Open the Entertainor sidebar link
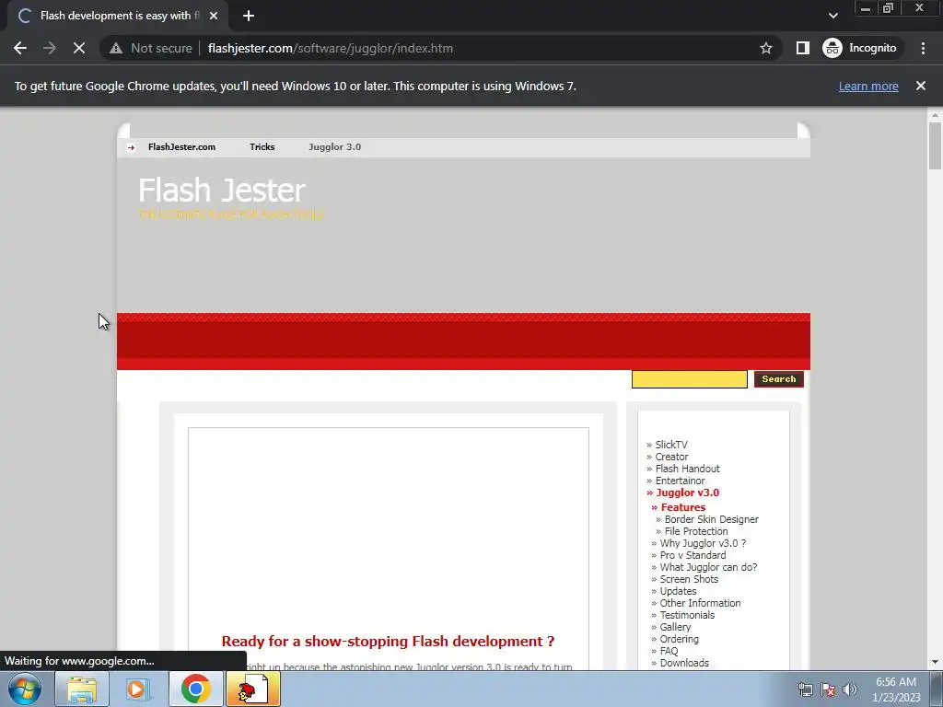 681,481
